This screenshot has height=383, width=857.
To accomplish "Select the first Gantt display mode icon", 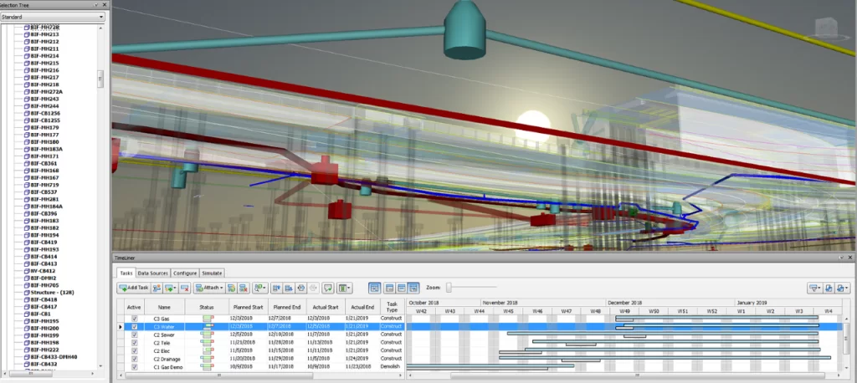I will coord(374,288).
